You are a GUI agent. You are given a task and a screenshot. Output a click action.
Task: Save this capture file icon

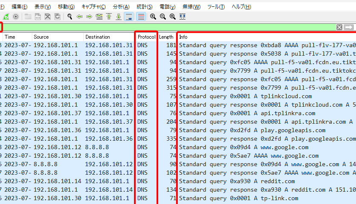pos(38,17)
